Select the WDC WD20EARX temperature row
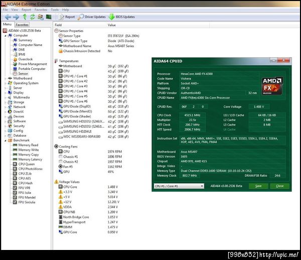The width and height of the screenshot is (301, 260). click(93, 137)
